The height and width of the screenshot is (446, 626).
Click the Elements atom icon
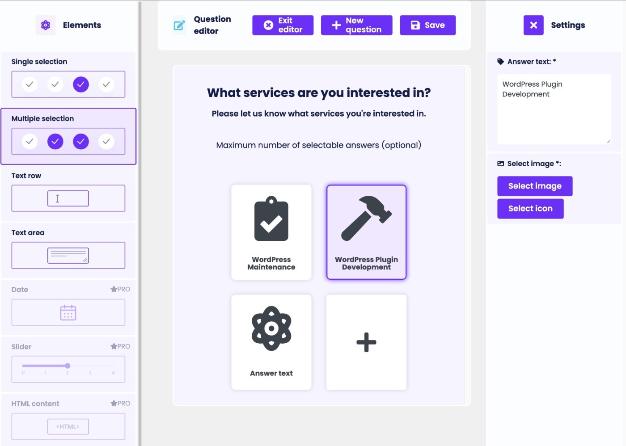pyautogui.click(x=46, y=25)
